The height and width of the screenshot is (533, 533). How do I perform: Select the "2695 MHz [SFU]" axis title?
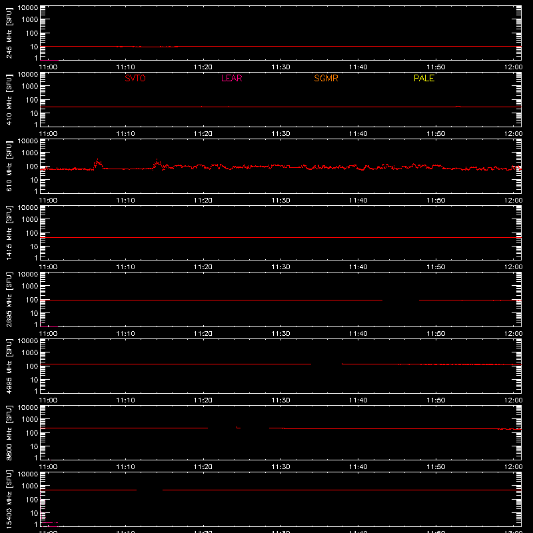coord(9,299)
